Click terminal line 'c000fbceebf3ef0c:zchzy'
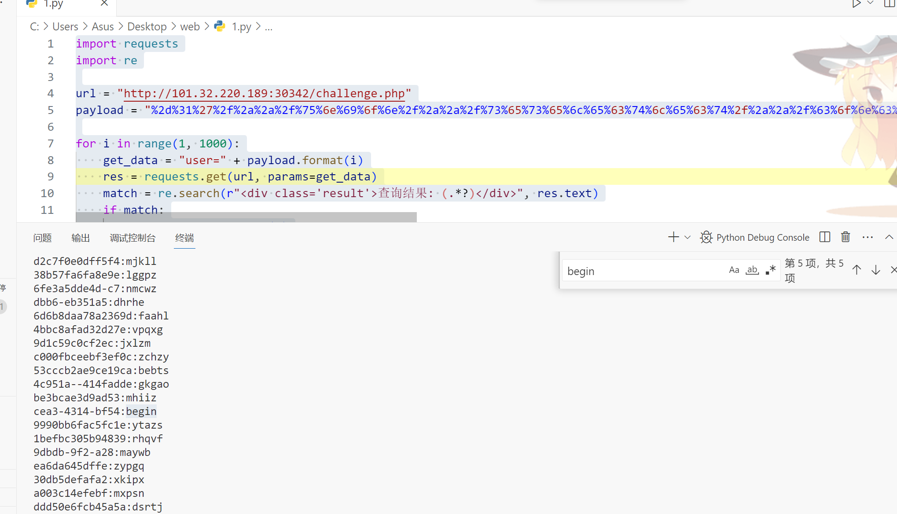Screen dimensions: 897x514 click(x=101, y=357)
